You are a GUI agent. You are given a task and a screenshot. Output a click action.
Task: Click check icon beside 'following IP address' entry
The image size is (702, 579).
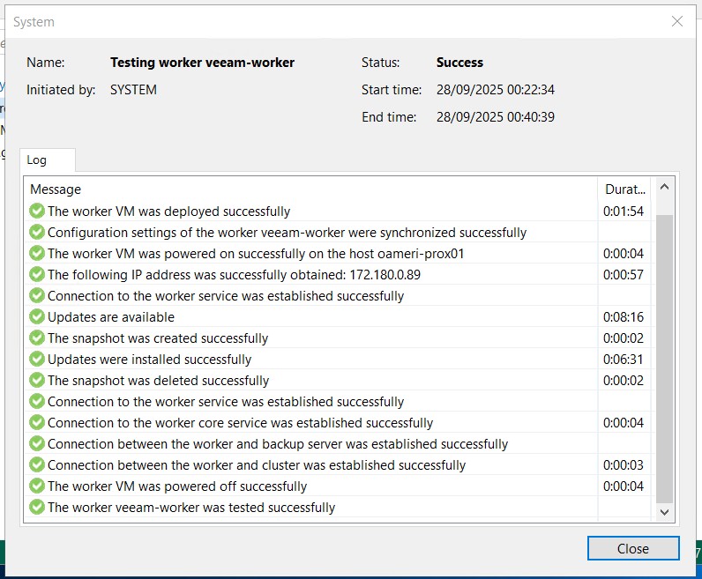tap(37, 275)
